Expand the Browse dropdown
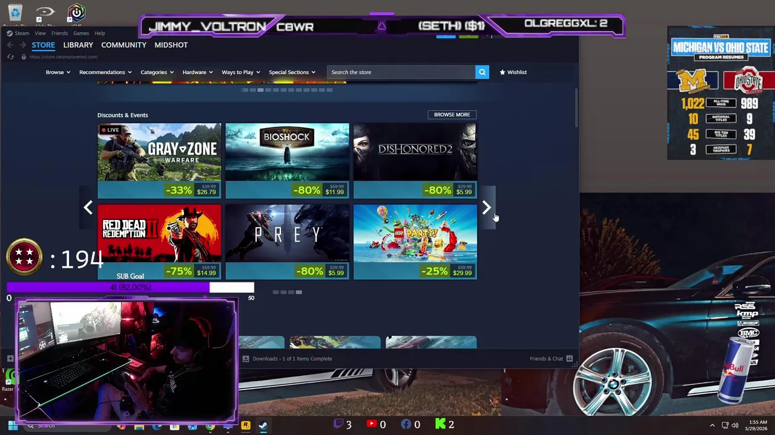The image size is (775, 435). click(x=58, y=72)
